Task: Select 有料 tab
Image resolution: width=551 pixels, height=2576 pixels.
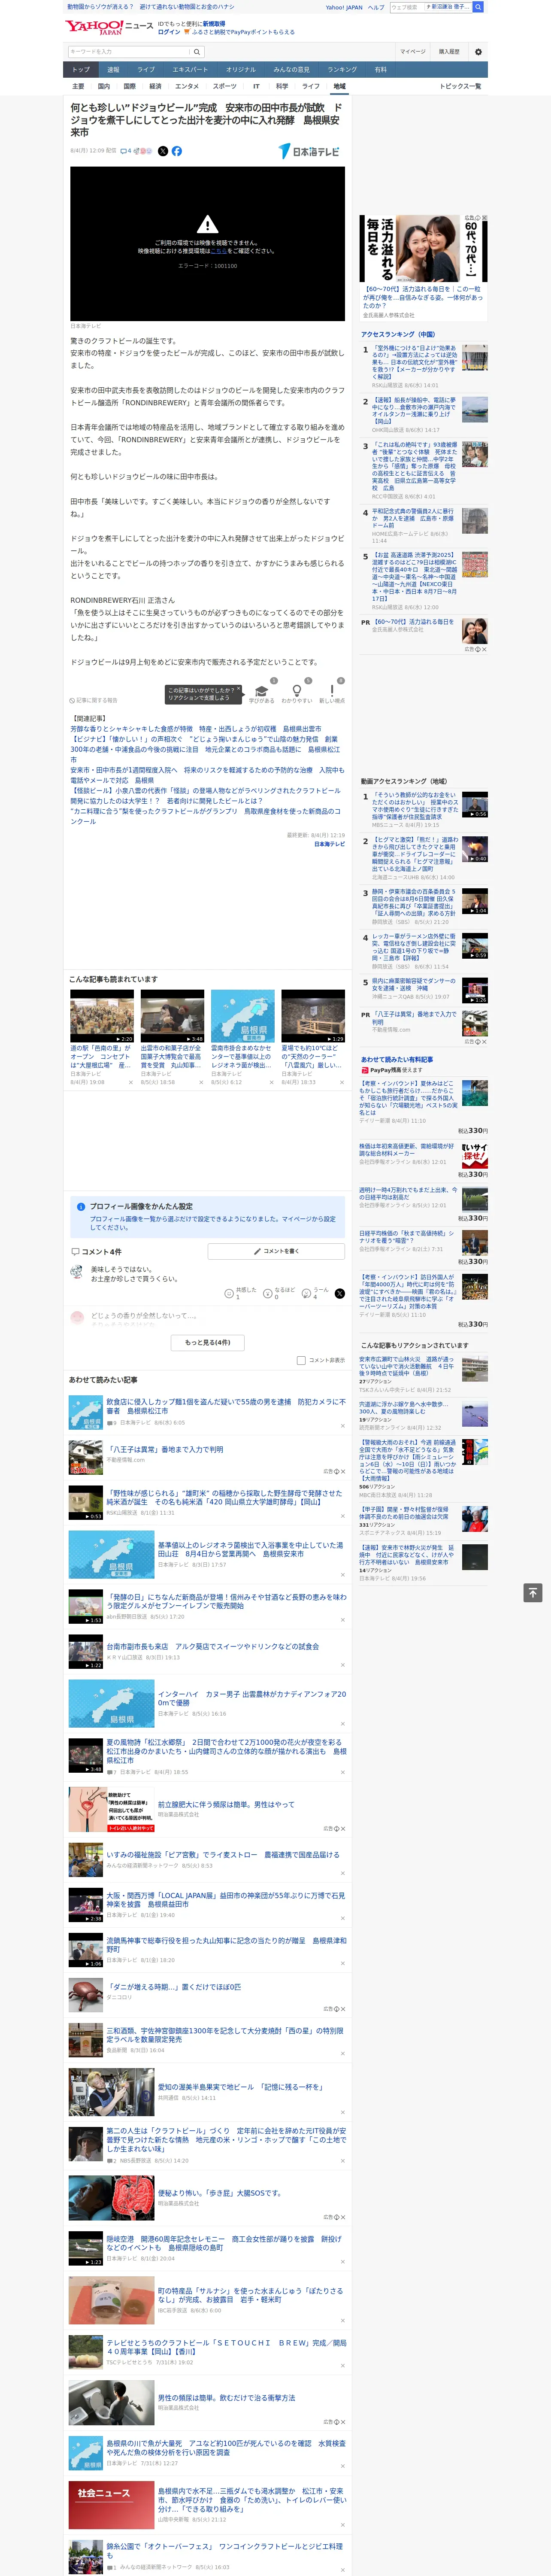Action: tap(380, 70)
